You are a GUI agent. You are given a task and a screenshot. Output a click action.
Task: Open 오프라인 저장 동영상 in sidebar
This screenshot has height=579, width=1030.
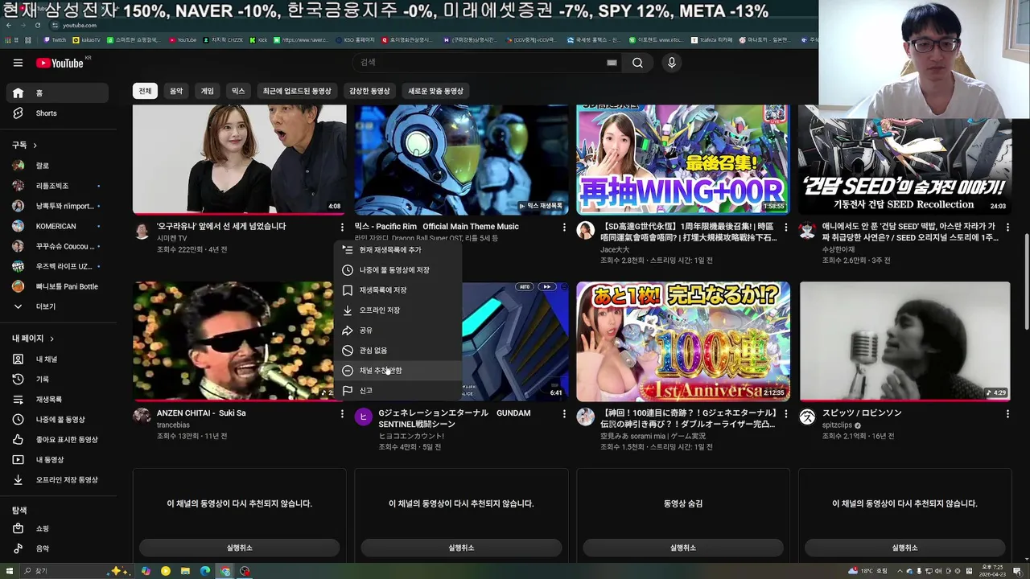(x=56, y=480)
